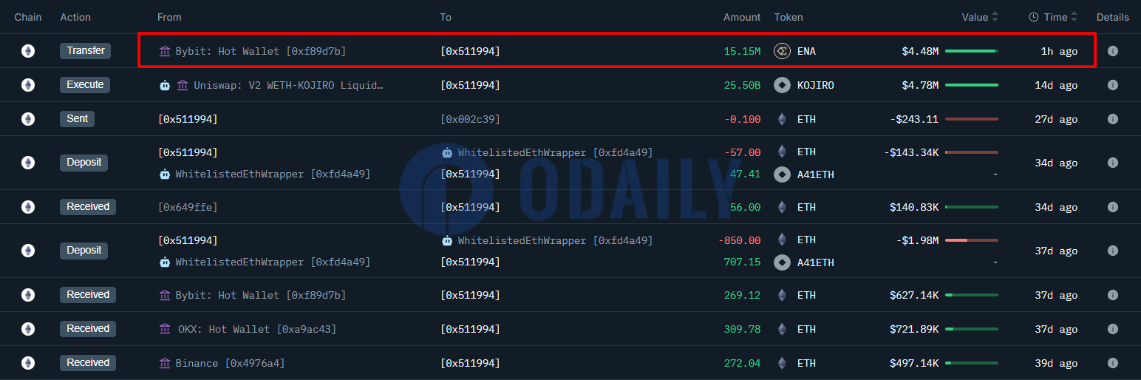1141x380 pixels.
Task: Click the Amount column header
Action: click(742, 17)
